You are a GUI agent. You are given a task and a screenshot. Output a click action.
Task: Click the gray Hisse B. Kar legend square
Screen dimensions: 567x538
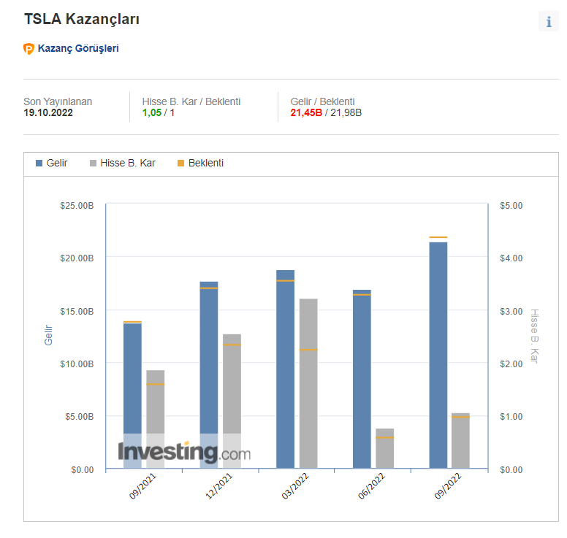coord(93,163)
